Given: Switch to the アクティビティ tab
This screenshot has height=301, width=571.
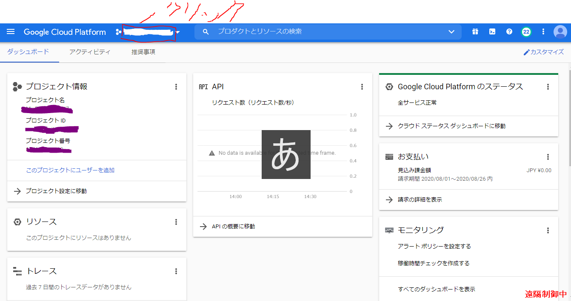Looking at the screenshot, I should click(x=89, y=51).
